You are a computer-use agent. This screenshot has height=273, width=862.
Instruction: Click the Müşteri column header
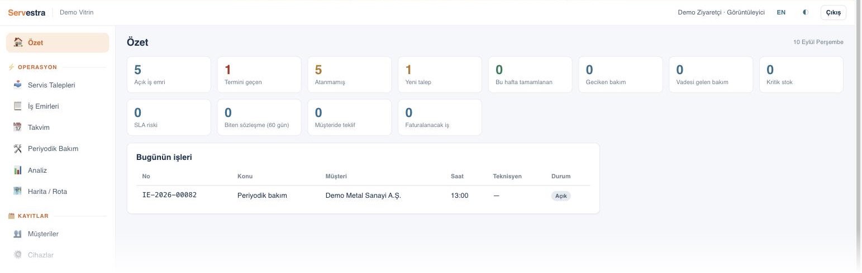click(x=336, y=176)
